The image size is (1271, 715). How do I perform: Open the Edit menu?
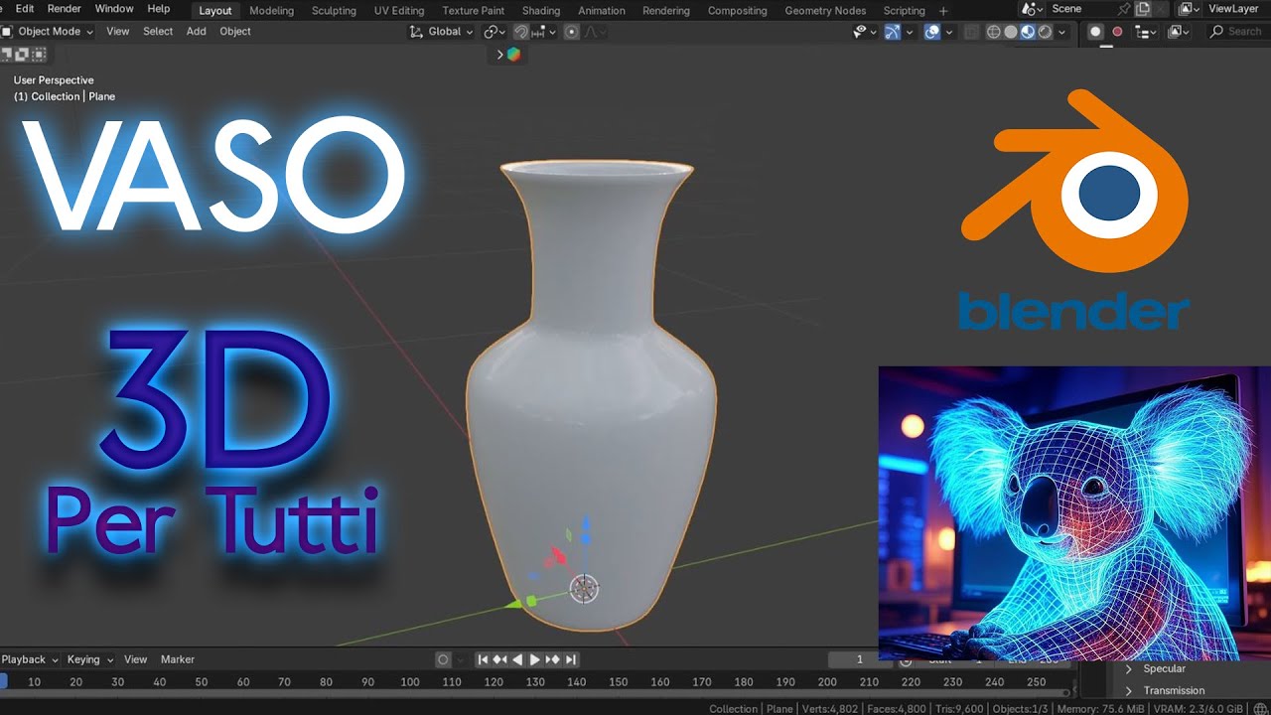click(25, 9)
